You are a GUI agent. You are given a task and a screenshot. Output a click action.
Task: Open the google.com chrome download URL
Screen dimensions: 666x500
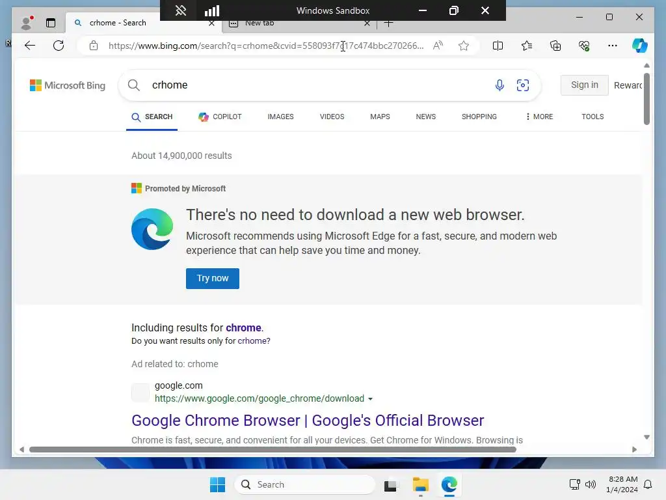point(260,398)
